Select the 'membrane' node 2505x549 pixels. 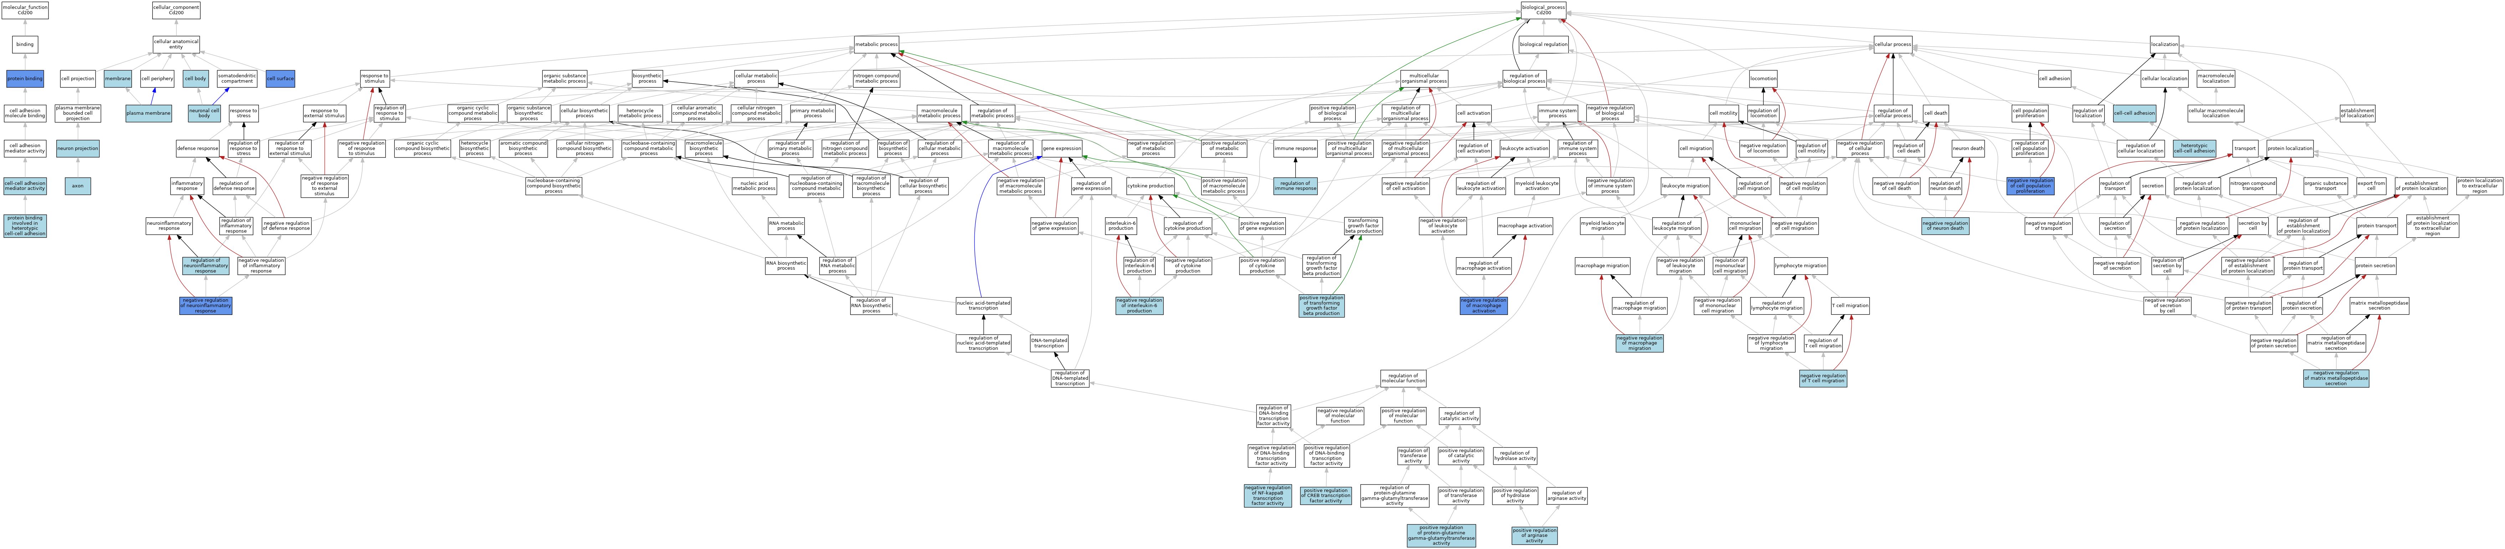pyautogui.click(x=118, y=79)
